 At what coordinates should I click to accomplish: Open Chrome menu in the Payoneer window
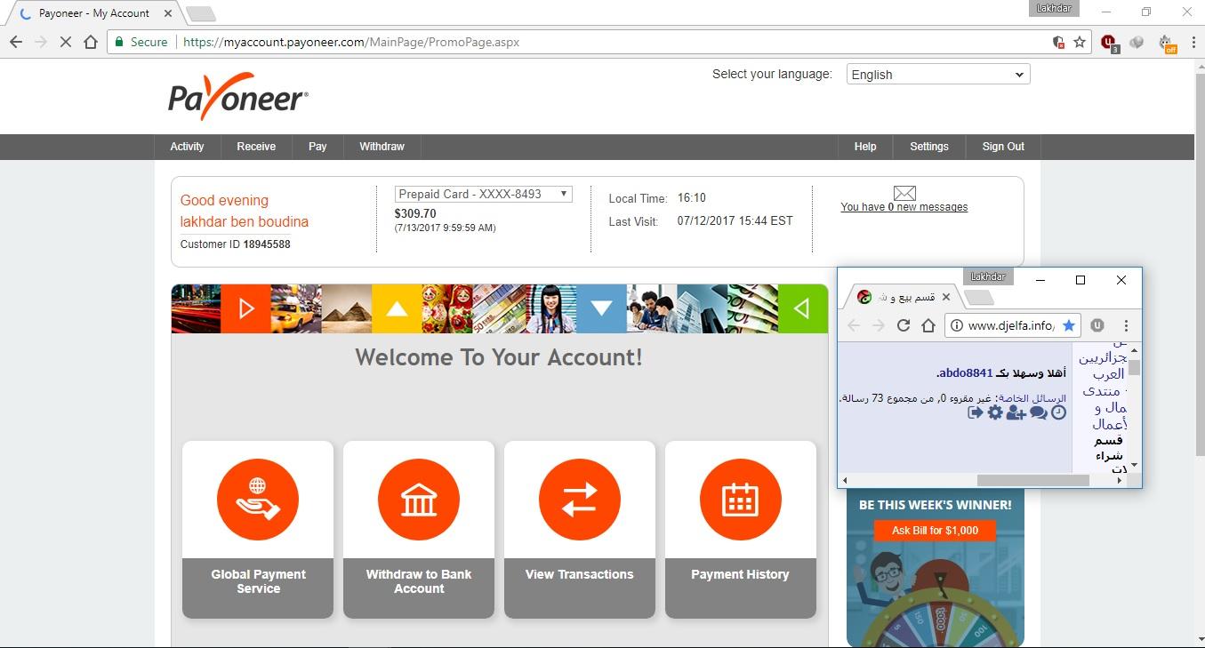tap(1192, 42)
